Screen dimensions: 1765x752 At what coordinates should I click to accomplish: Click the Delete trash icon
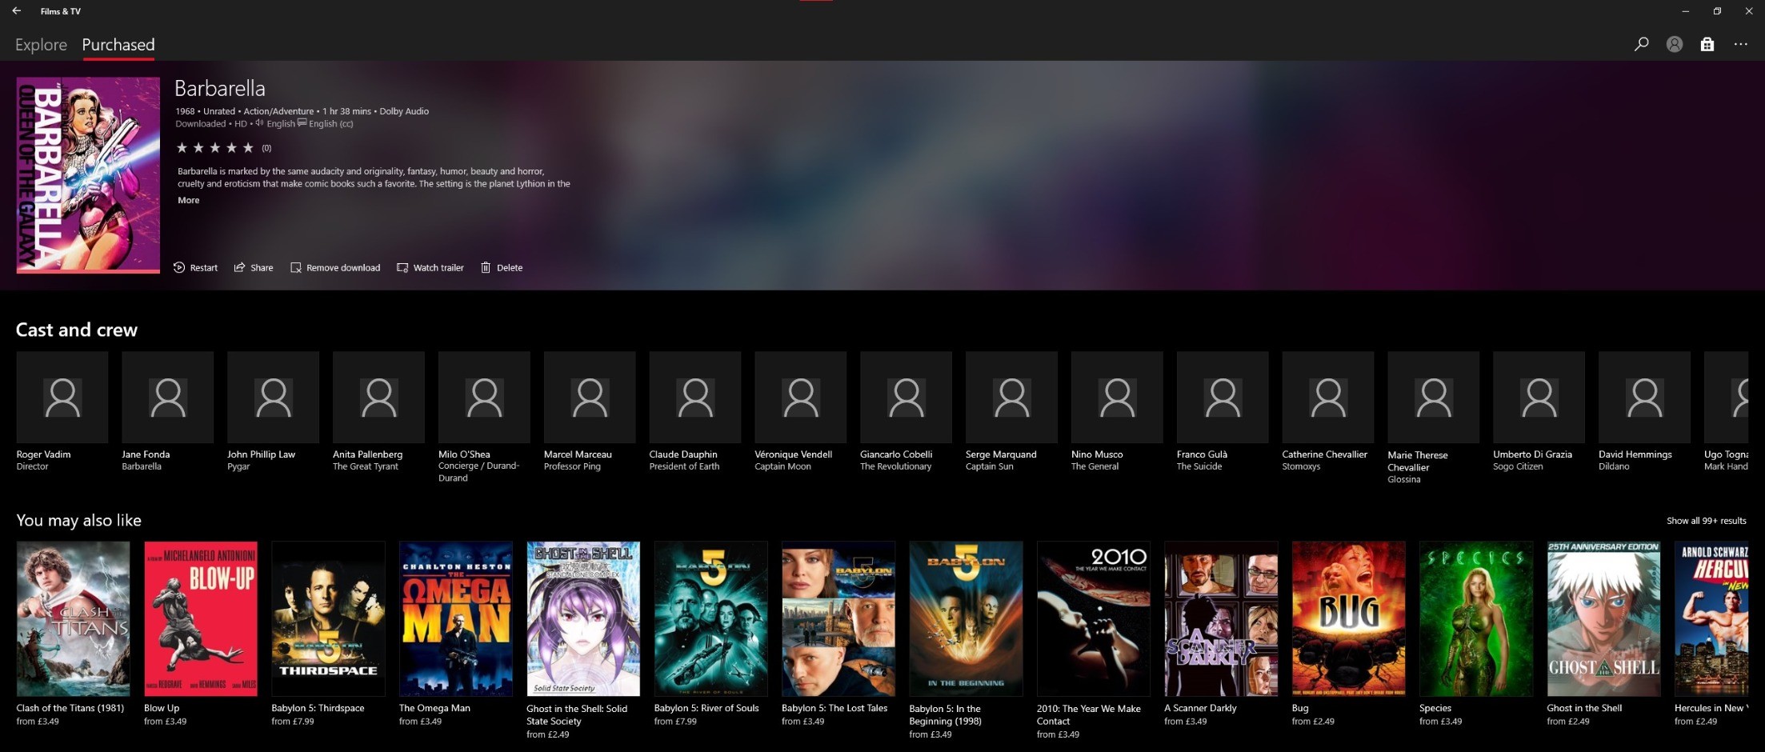pyautogui.click(x=486, y=267)
